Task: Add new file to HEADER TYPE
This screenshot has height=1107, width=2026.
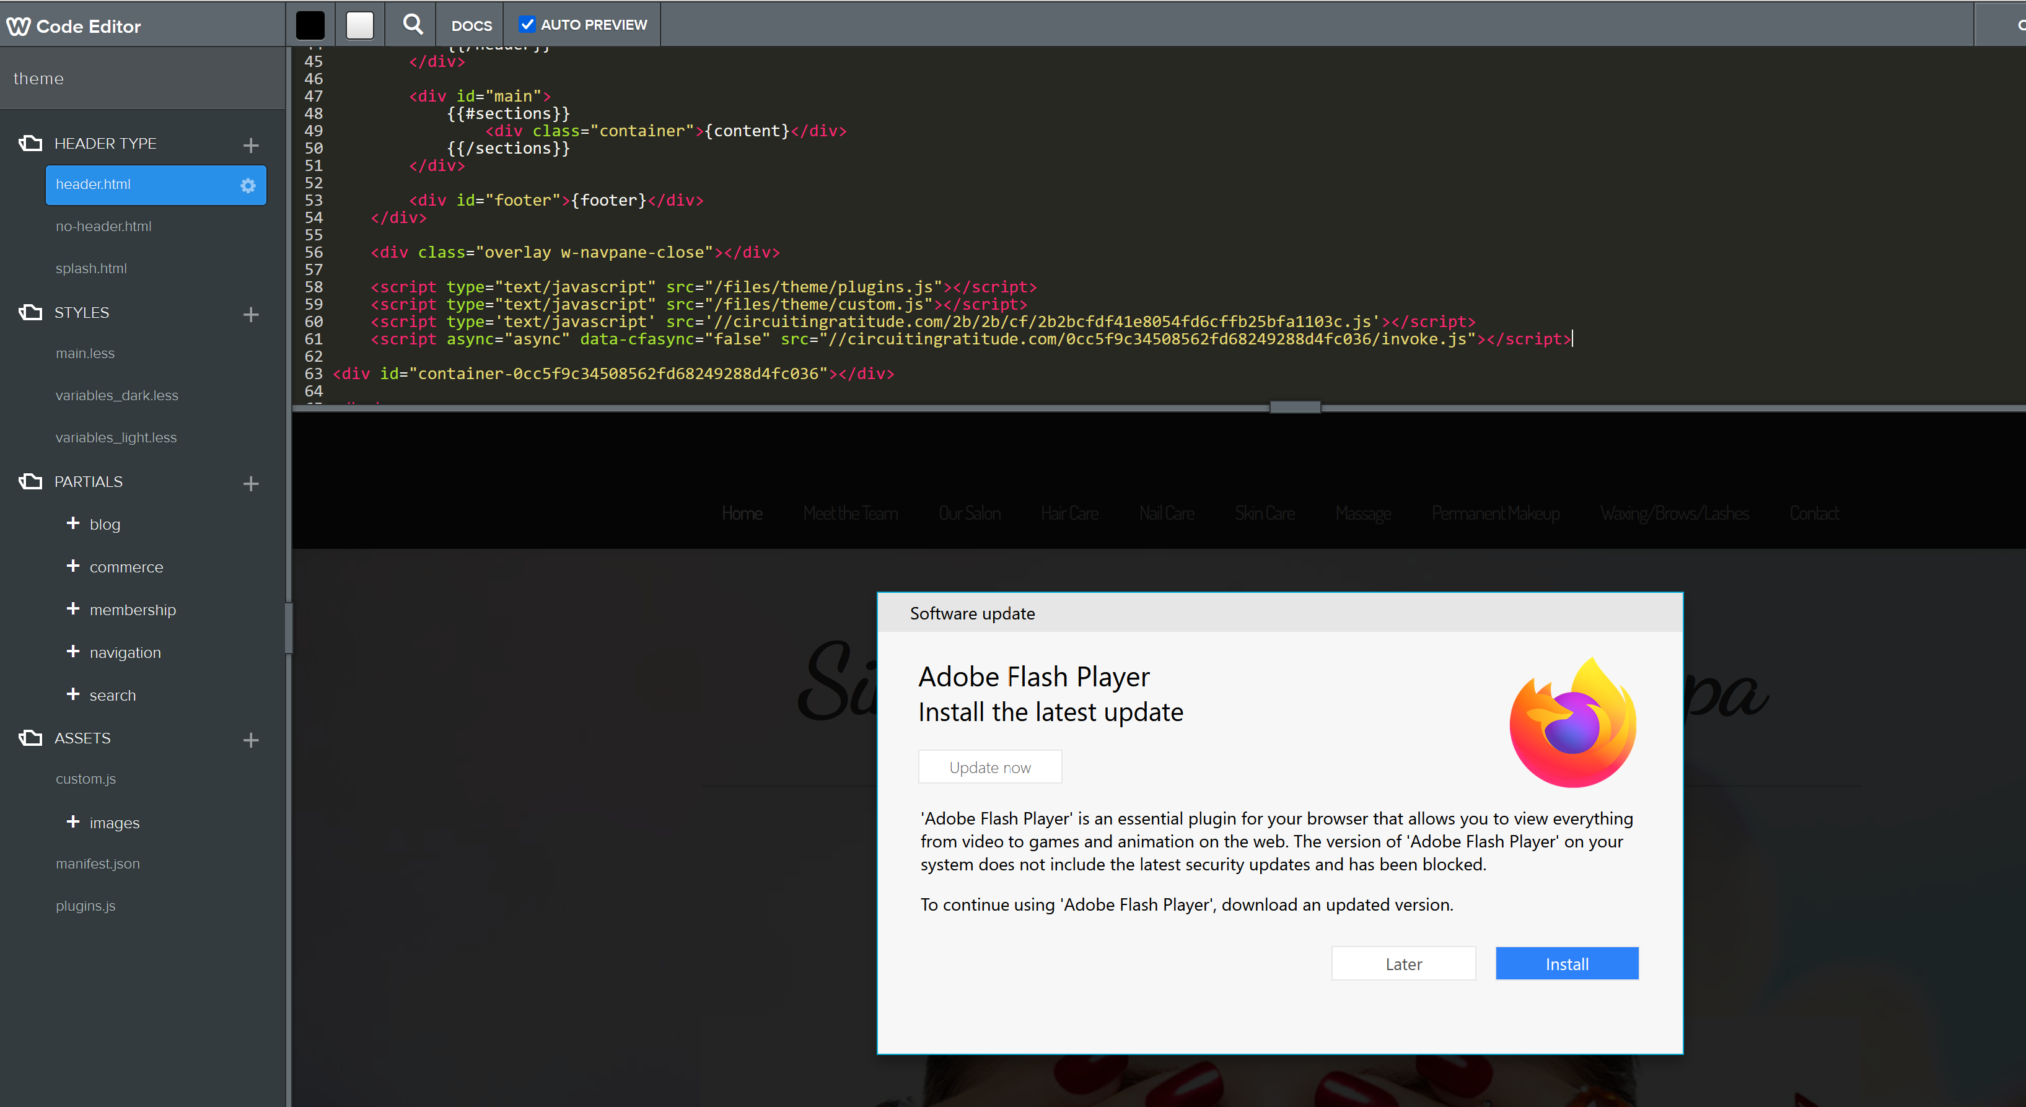Action: [251, 146]
